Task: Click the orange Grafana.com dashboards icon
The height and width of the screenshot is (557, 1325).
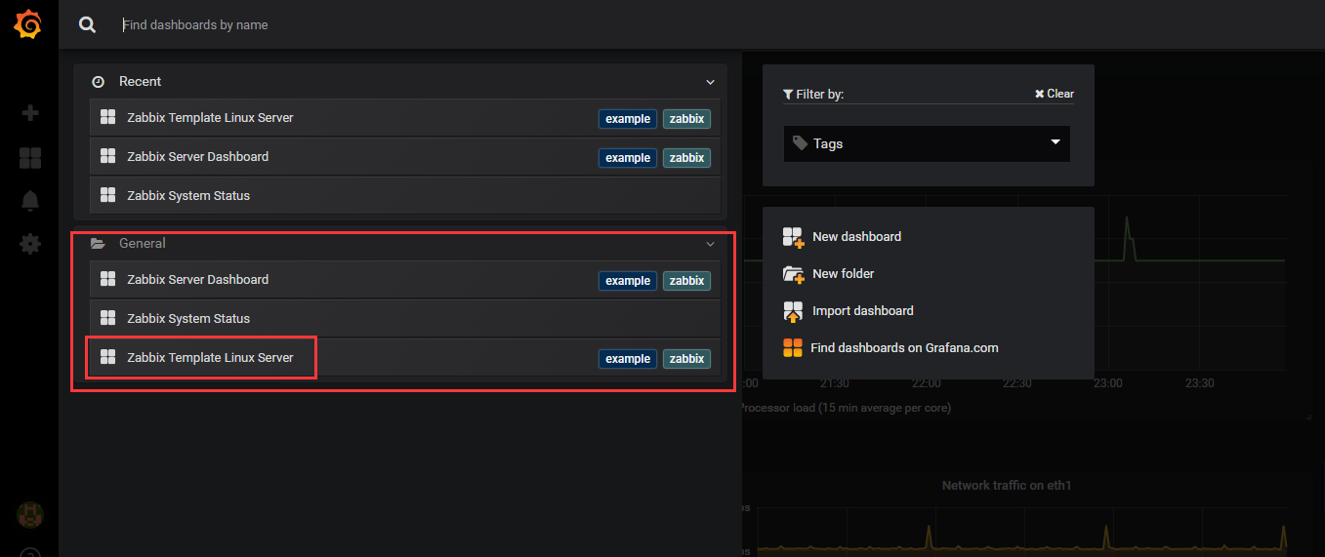Action: click(x=792, y=347)
